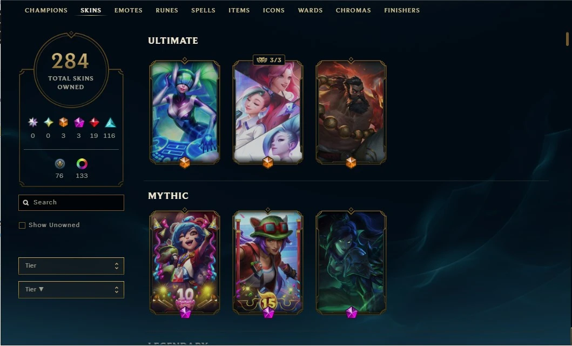
Task: Click the white star gem tier icon
Action: coord(33,123)
